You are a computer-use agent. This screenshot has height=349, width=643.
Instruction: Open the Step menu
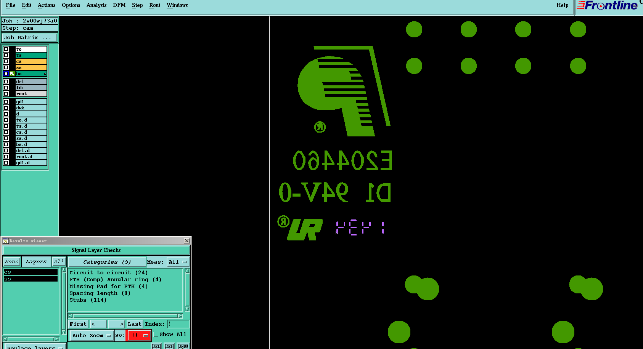(137, 5)
